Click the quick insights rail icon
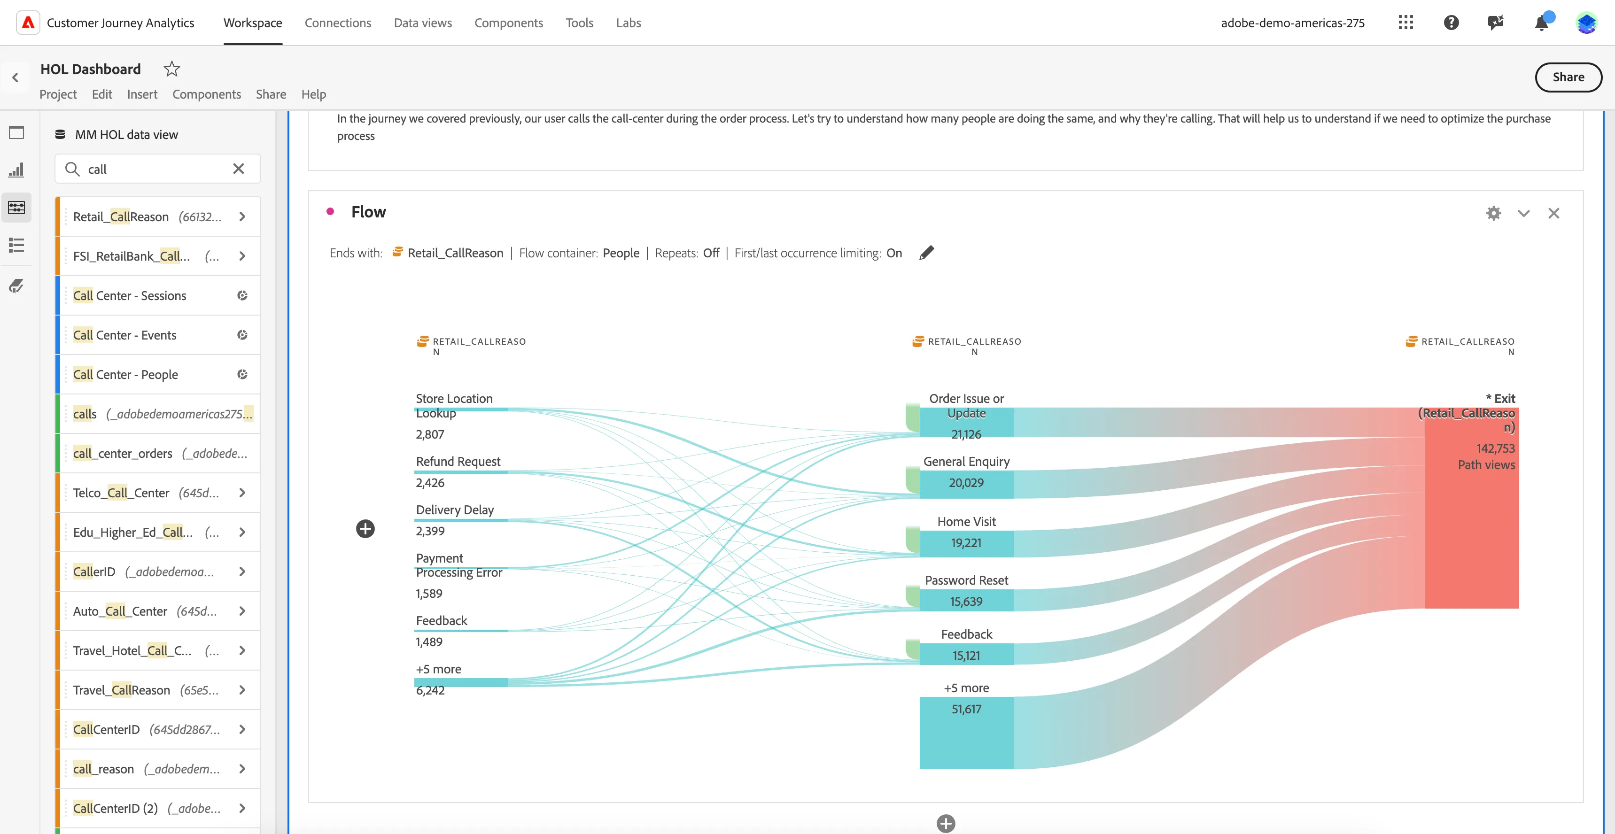Image resolution: width=1615 pixels, height=834 pixels. (x=16, y=286)
